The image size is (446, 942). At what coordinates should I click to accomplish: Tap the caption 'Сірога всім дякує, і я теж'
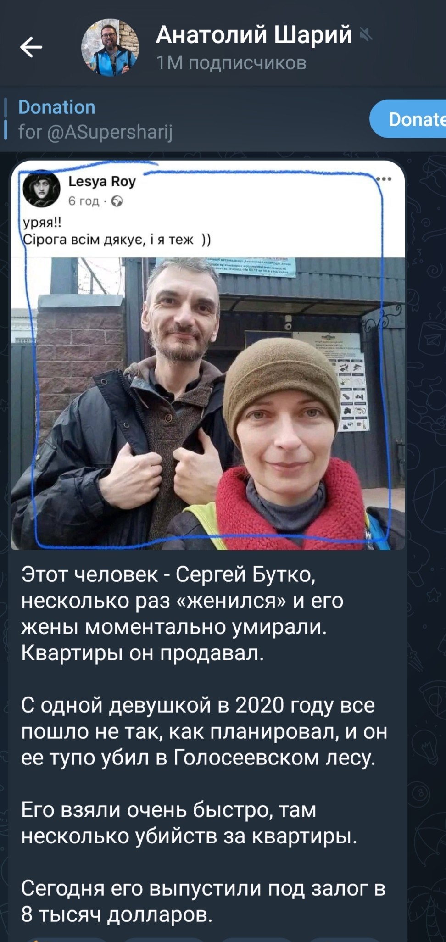(117, 240)
